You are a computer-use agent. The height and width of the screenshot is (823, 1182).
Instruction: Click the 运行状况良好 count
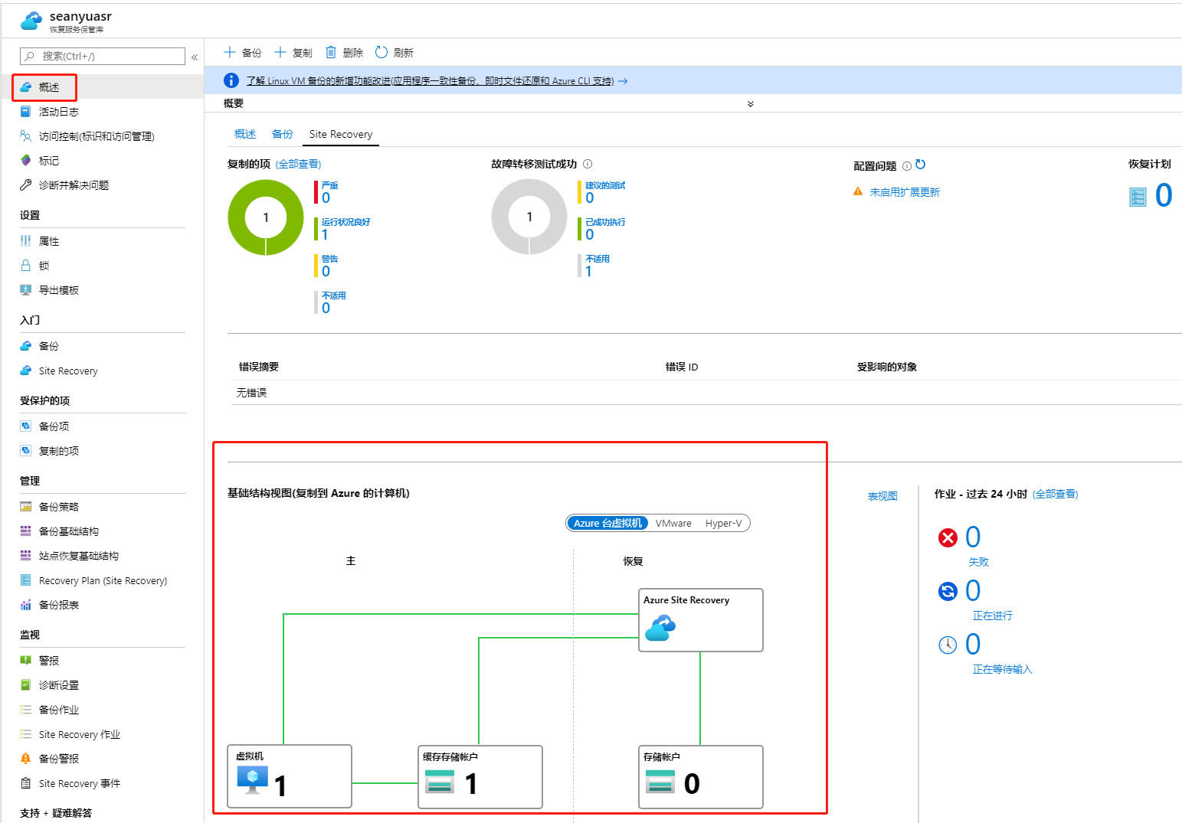click(x=325, y=234)
